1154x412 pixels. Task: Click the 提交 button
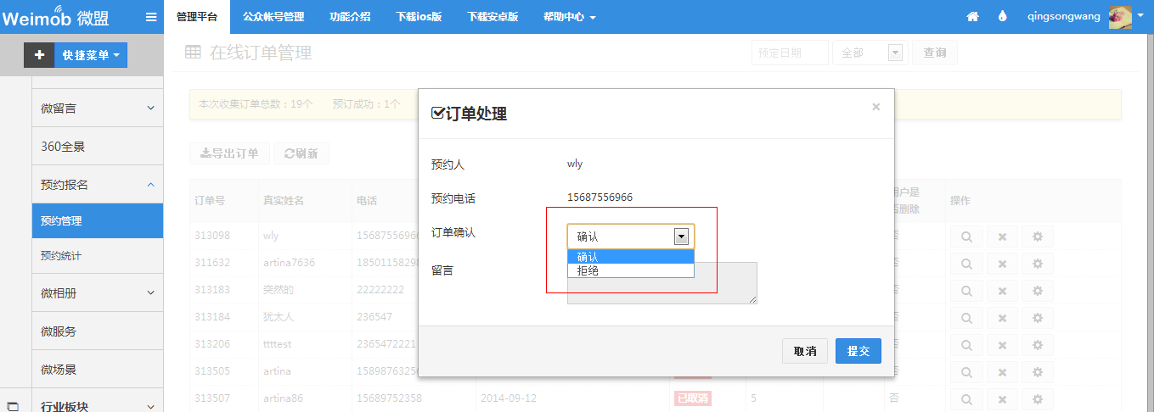tap(858, 351)
